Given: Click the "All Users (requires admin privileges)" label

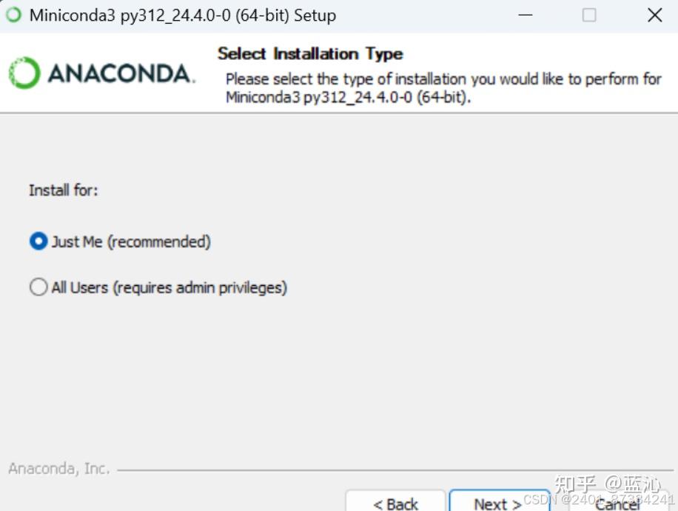Looking at the screenshot, I should tap(169, 288).
